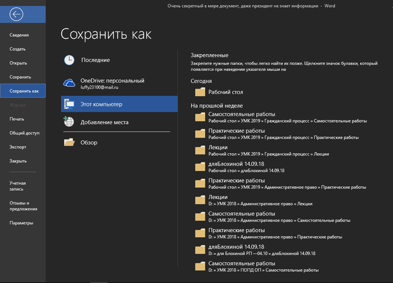Open Параметры settings
Image resolution: width=393 pixels, height=283 pixels.
pyautogui.click(x=23, y=223)
